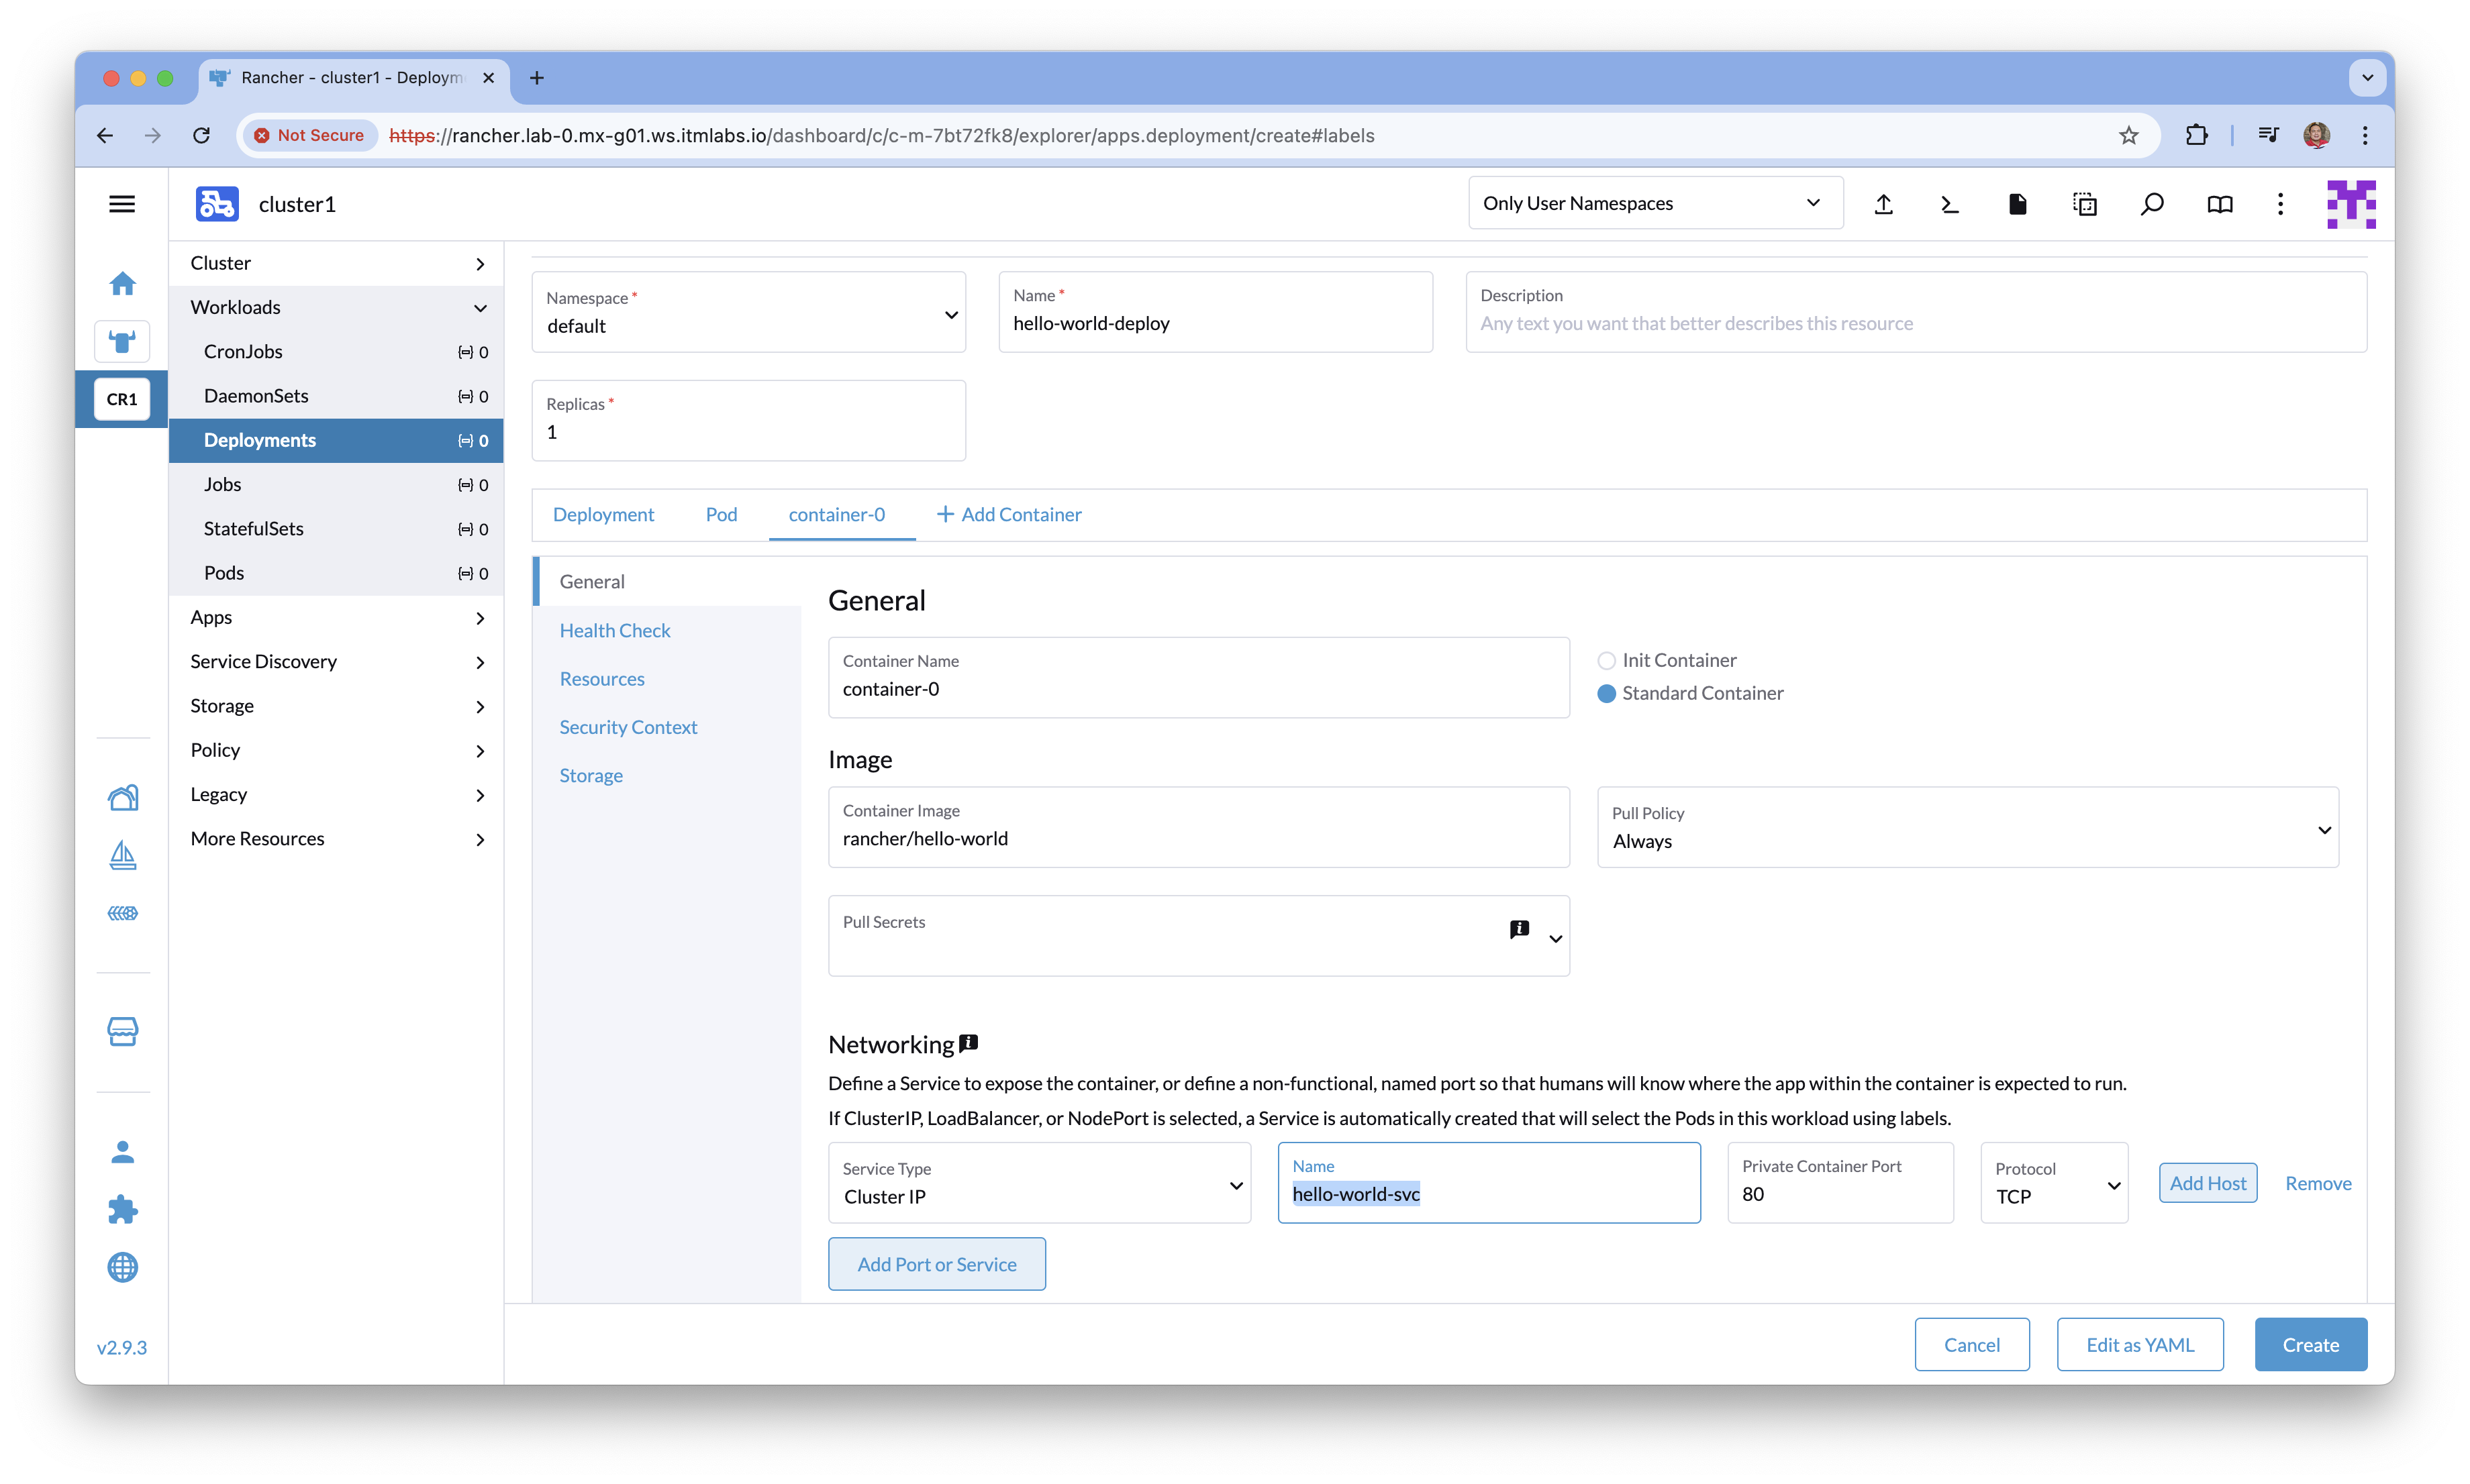Click the Networking info icon
2470x1484 pixels.
(x=969, y=1043)
